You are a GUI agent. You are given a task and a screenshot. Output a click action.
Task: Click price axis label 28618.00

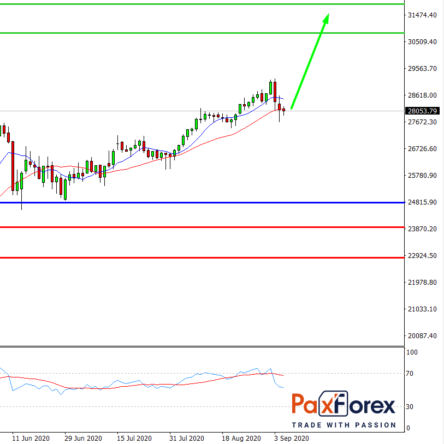click(x=422, y=95)
